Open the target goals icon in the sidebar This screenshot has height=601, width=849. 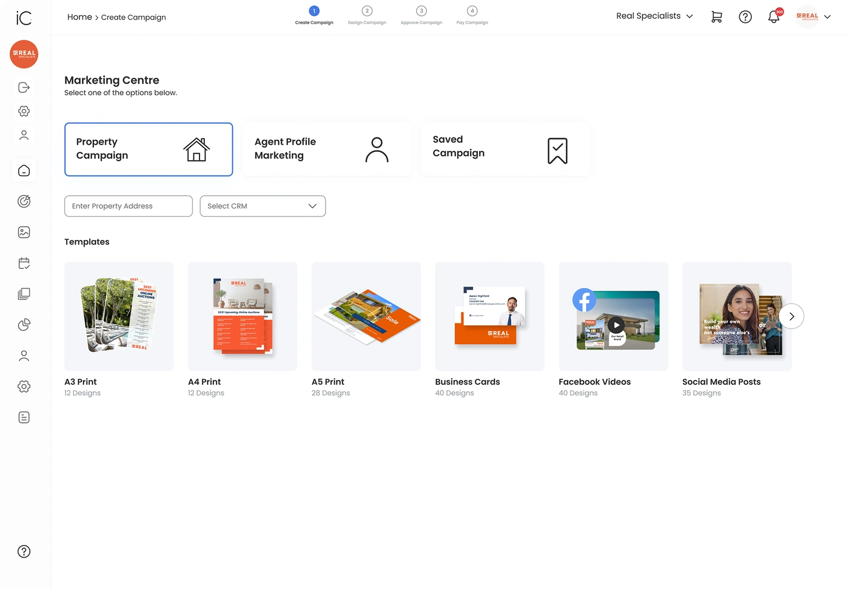coord(24,201)
